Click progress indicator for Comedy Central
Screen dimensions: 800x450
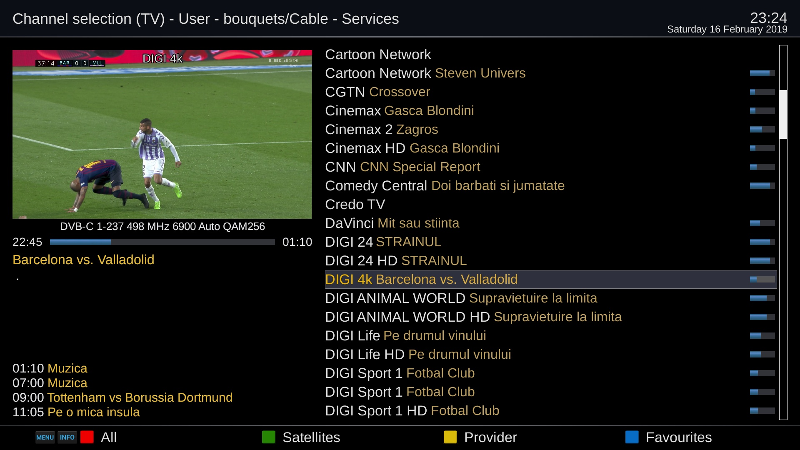pos(762,186)
